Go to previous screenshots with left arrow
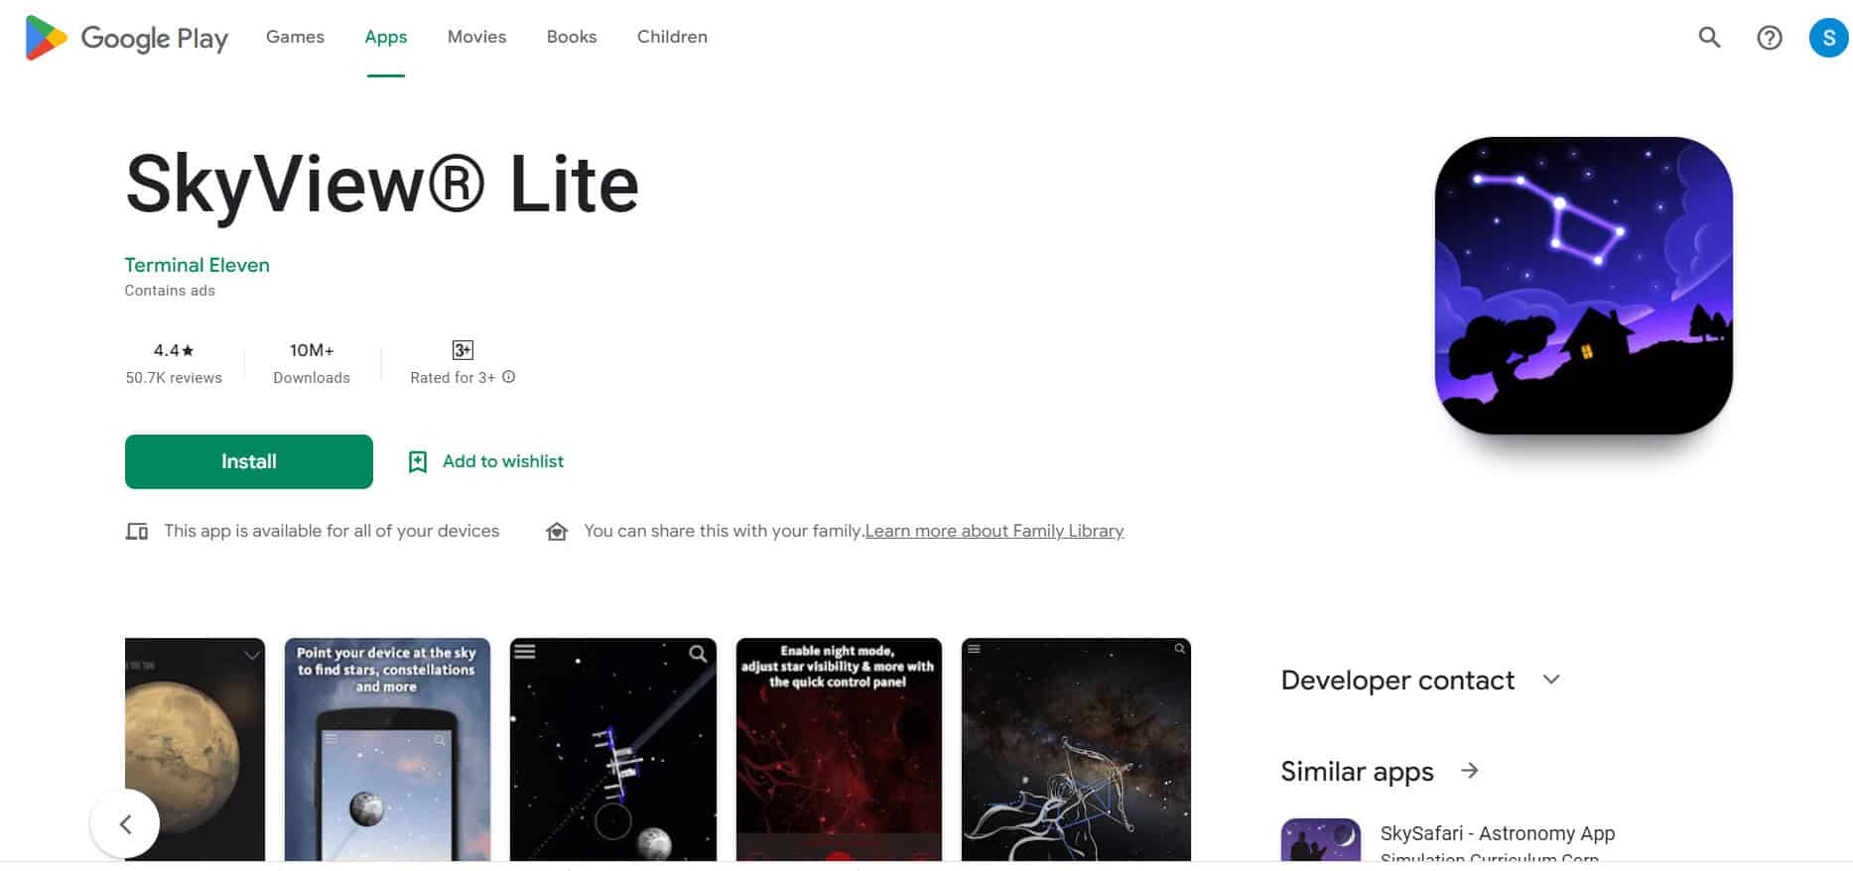 pyautogui.click(x=125, y=823)
